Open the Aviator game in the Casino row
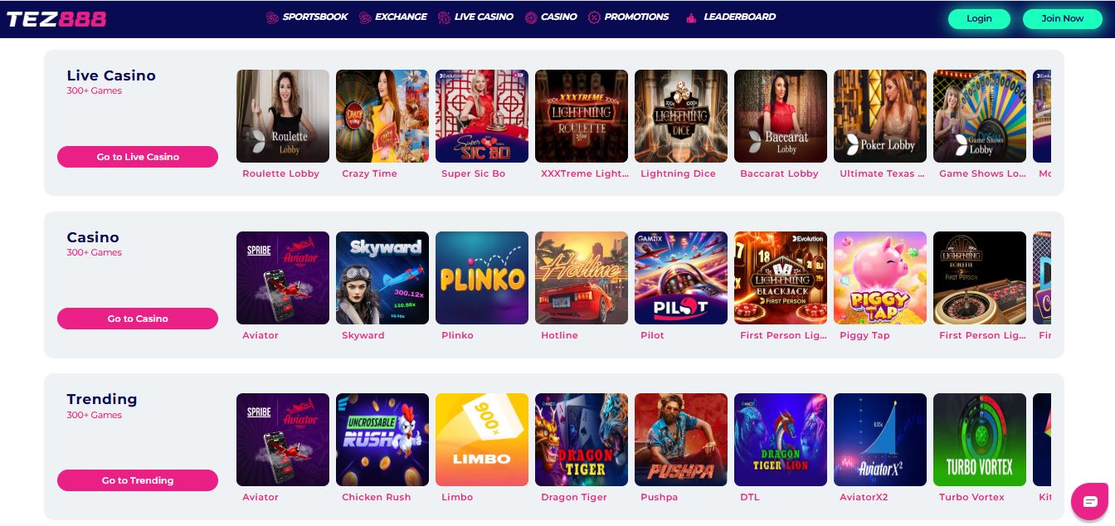Screen dimensions: 1115x526 (283, 278)
